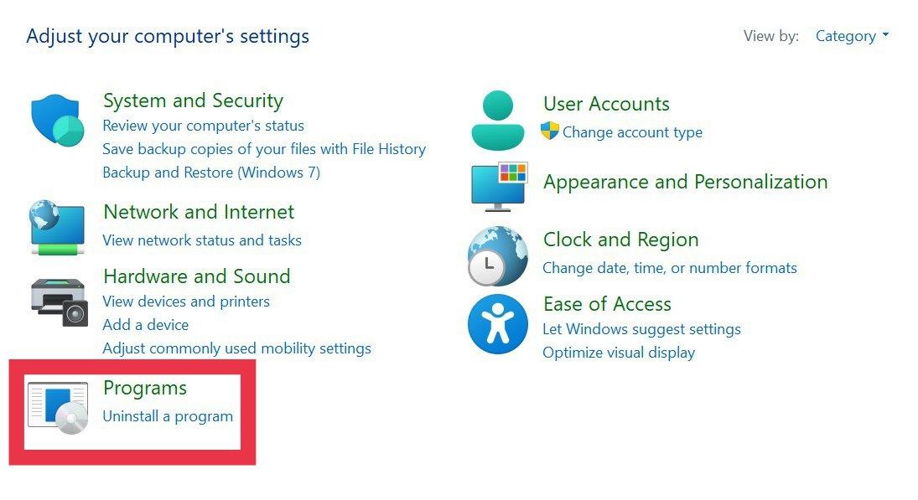
Task: Click Uninstall a program link
Action: point(168,415)
